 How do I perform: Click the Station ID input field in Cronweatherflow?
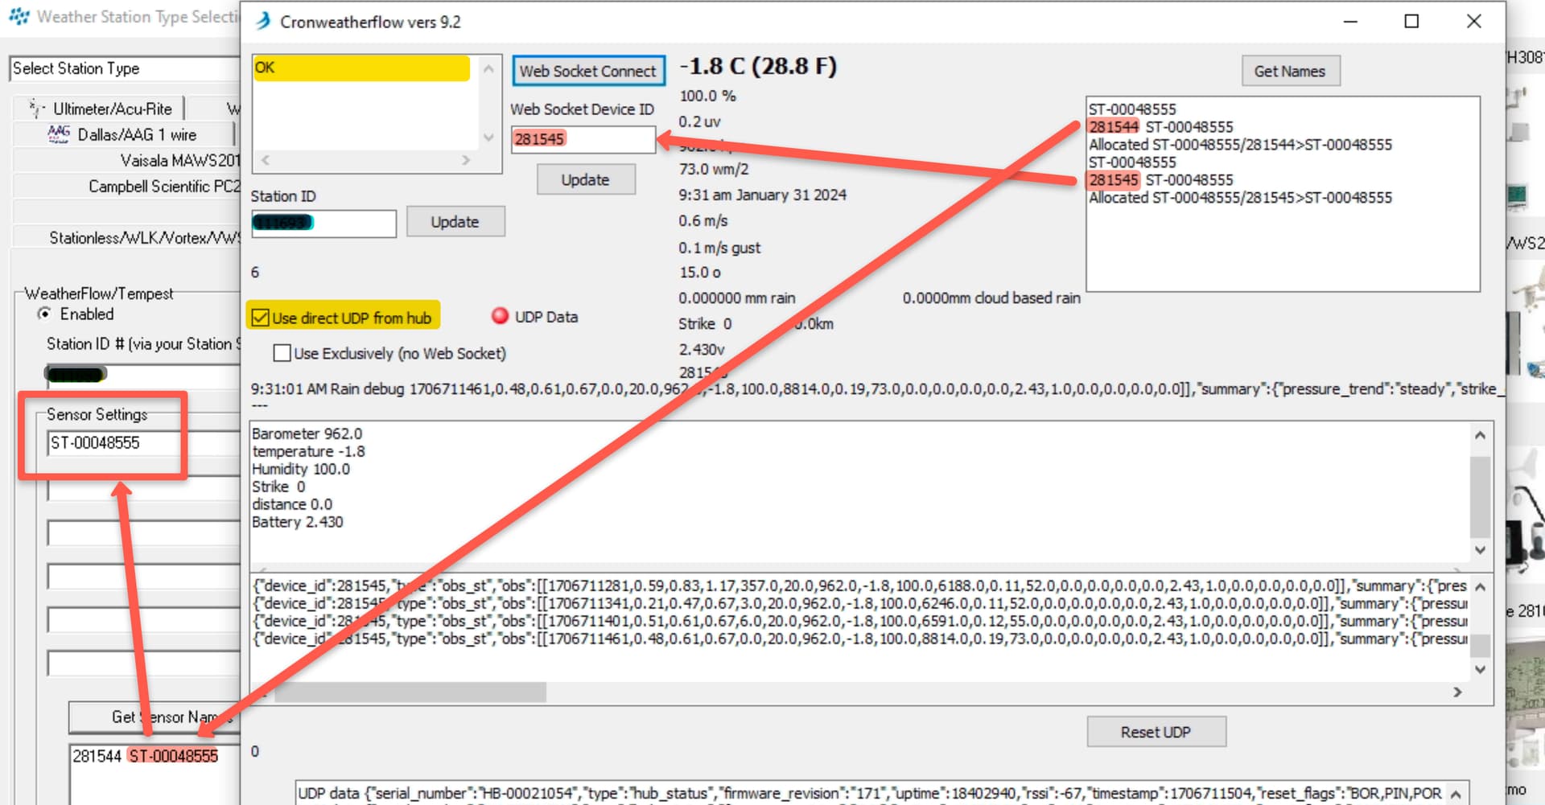(x=323, y=223)
